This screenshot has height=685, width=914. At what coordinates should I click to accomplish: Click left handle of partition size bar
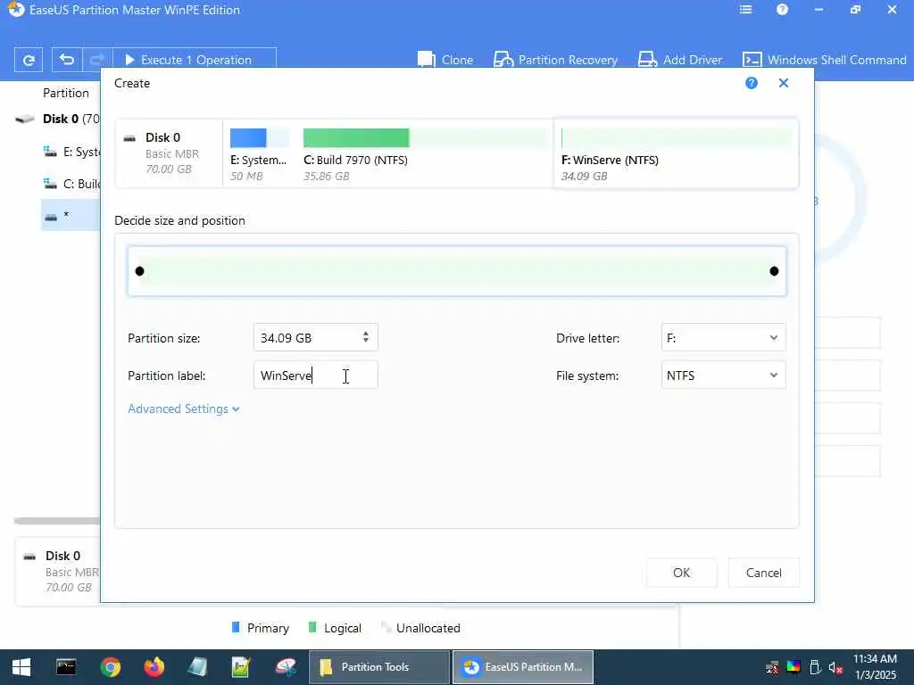point(139,271)
